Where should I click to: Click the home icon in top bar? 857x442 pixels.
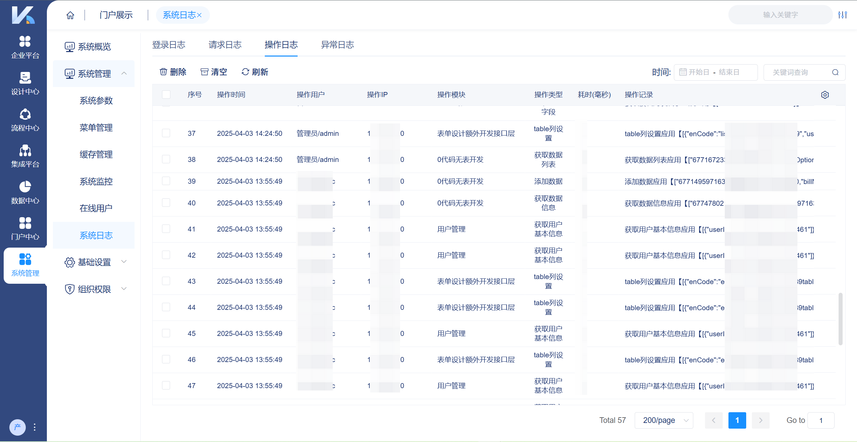pyautogui.click(x=70, y=15)
